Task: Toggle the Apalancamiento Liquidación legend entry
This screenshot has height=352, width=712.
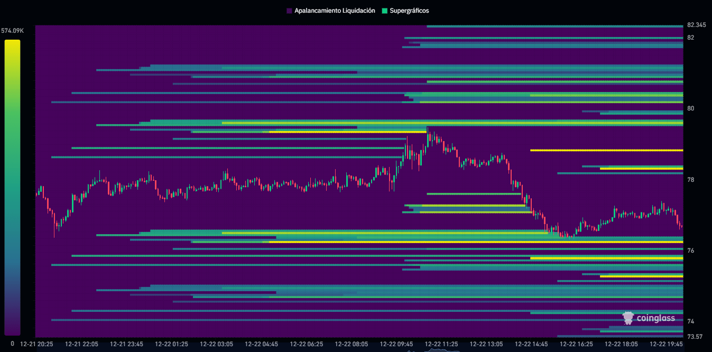Action: [x=331, y=11]
